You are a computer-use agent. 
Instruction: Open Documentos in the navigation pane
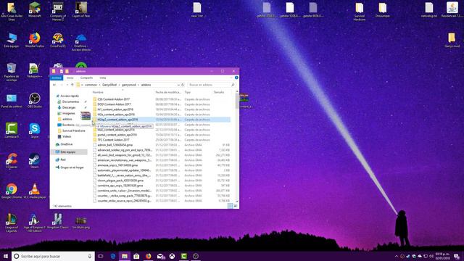tap(70, 101)
